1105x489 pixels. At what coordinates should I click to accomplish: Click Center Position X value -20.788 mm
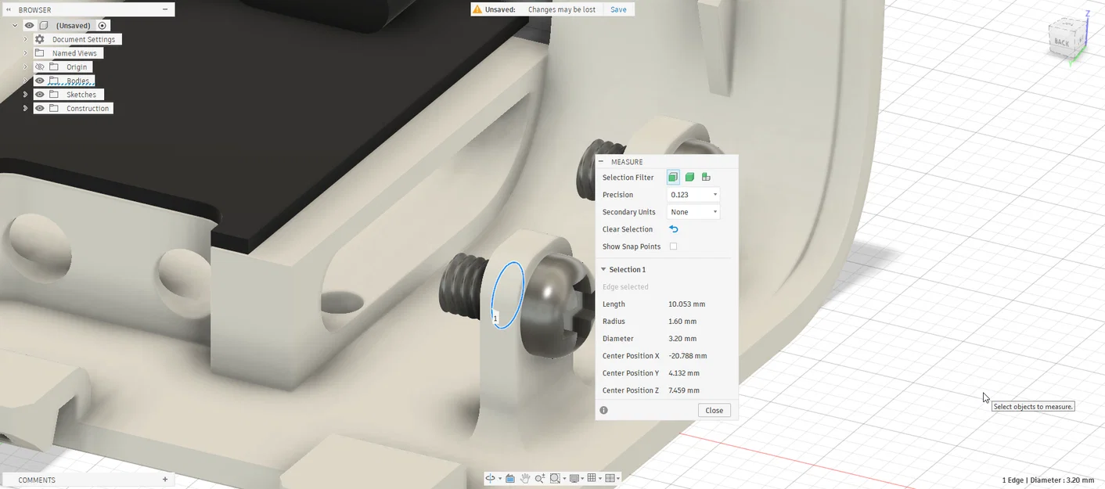(688, 355)
